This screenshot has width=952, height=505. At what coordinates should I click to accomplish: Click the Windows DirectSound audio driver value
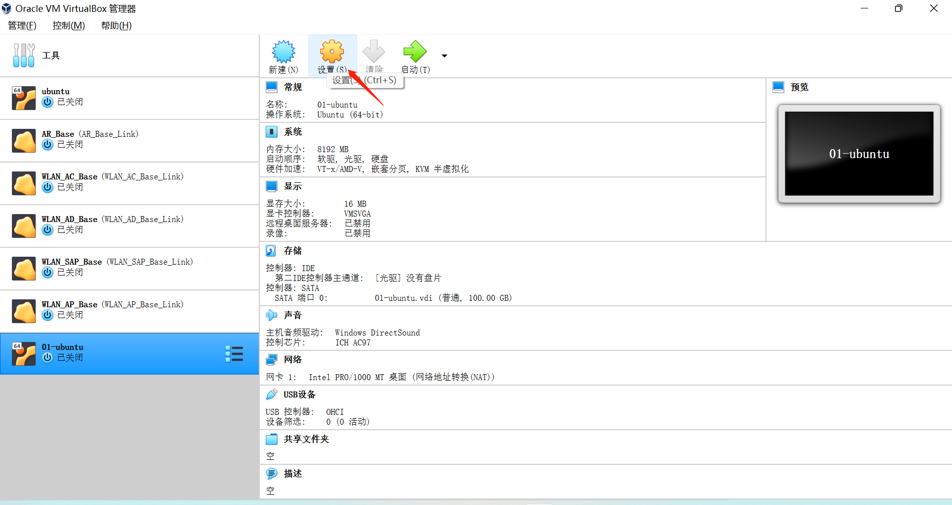coord(377,333)
